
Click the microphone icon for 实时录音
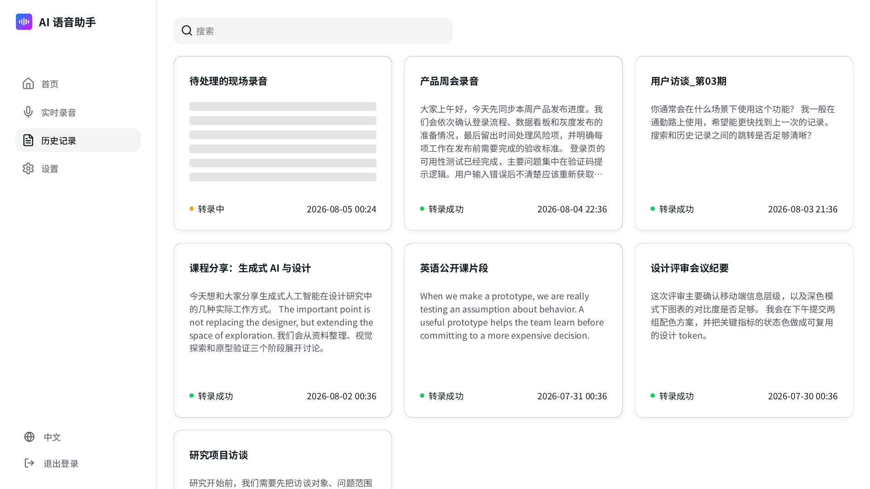tap(28, 112)
